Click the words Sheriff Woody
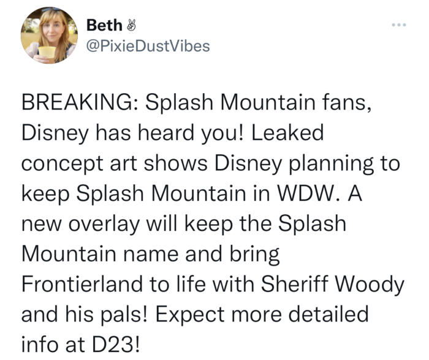The image size is (429, 360). click(x=332, y=283)
